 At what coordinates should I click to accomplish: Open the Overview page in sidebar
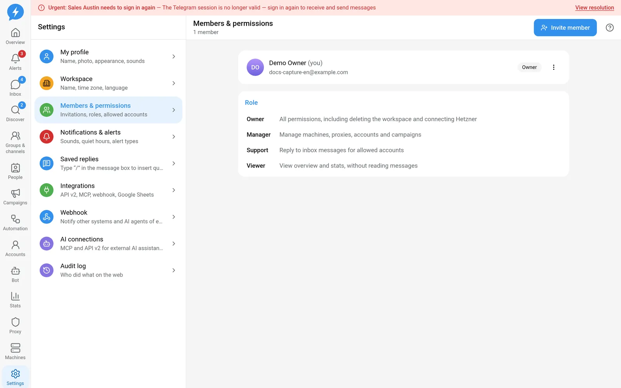[x=15, y=36]
